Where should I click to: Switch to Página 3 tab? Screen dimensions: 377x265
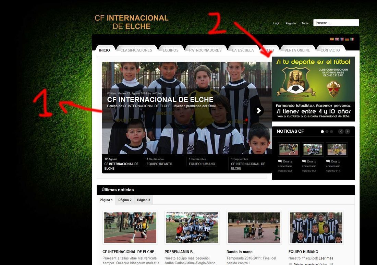(x=144, y=200)
